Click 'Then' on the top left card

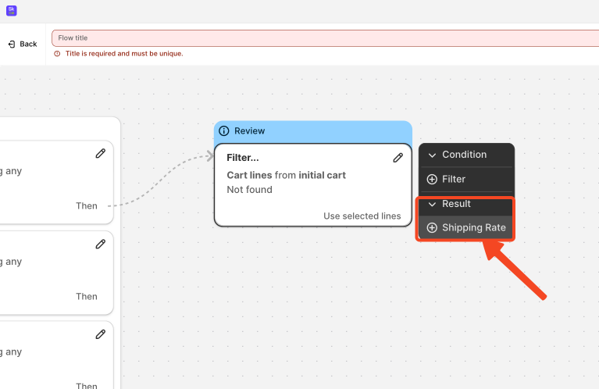pos(87,206)
